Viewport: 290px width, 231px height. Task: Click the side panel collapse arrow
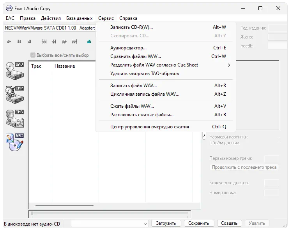[x=204, y=136]
